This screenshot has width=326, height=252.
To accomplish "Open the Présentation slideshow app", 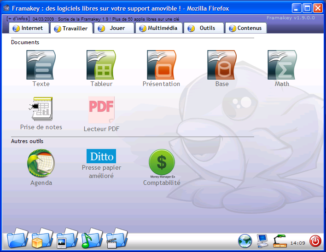I will click(161, 65).
